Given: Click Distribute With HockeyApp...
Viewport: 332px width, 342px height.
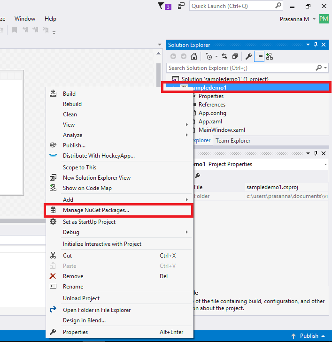Looking at the screenshot, I should click(119, 156).
